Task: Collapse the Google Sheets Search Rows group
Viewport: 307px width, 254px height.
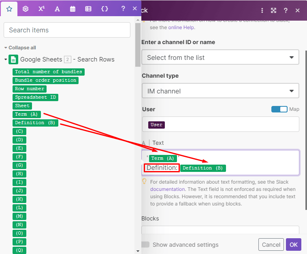Action: 6,59
